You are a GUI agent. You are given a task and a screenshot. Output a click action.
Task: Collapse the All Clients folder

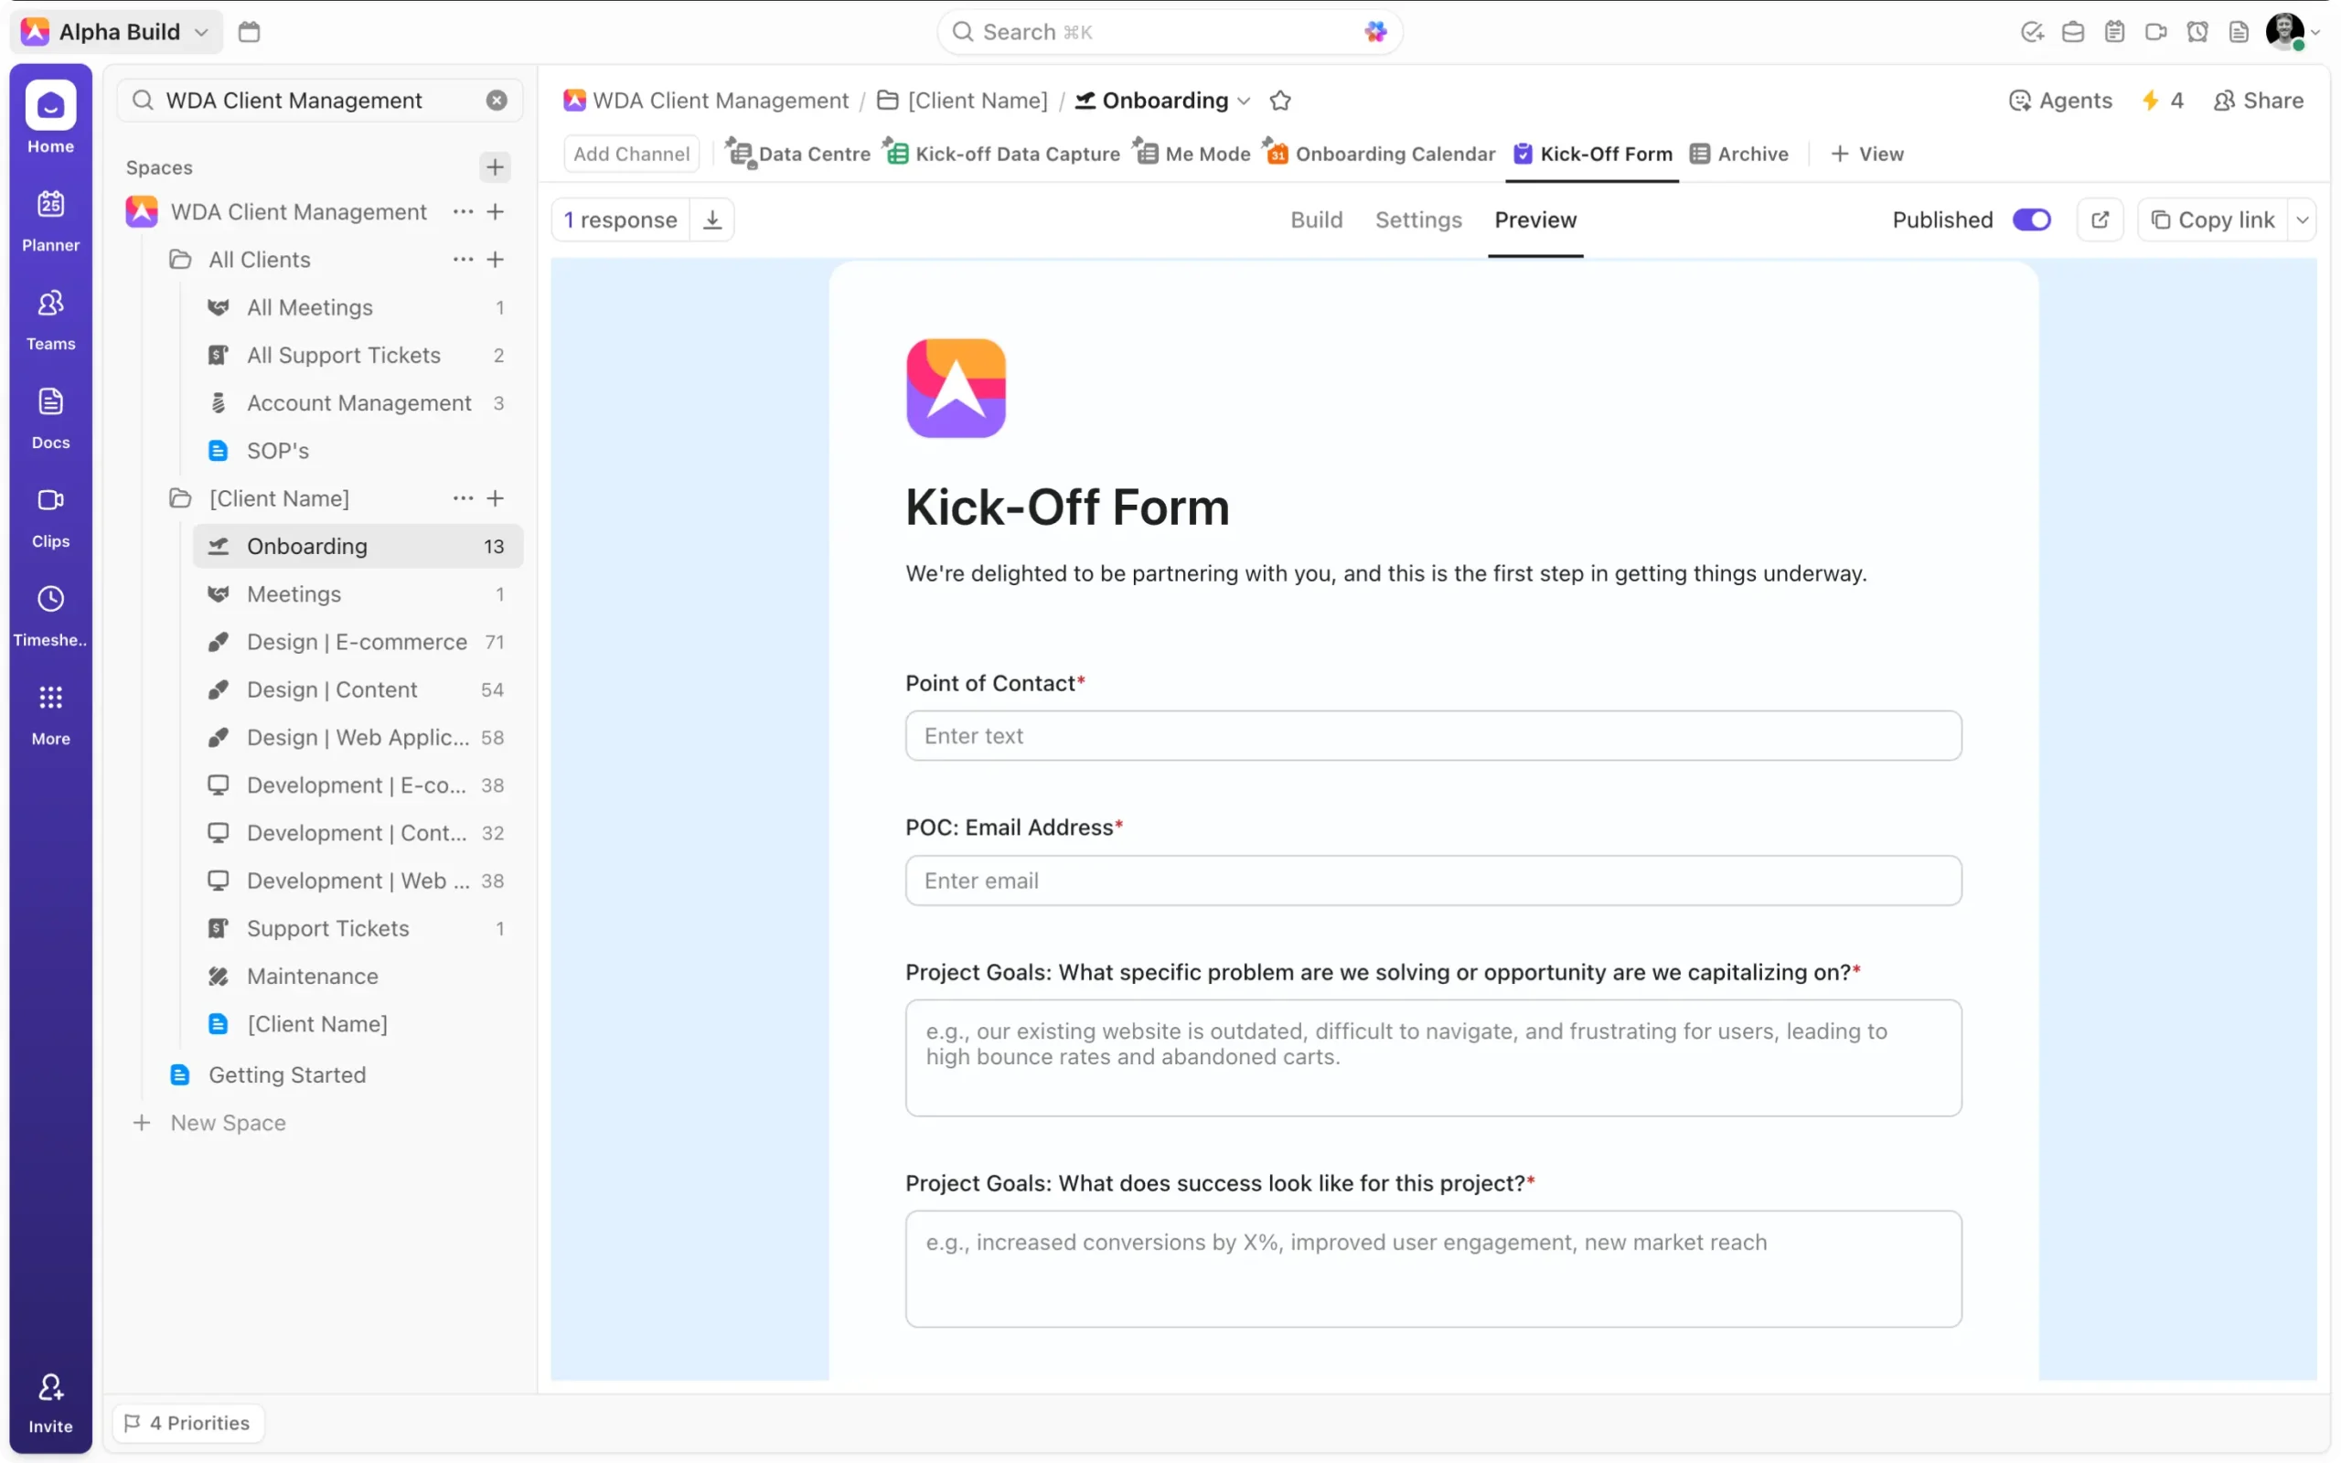pos(180,260)
